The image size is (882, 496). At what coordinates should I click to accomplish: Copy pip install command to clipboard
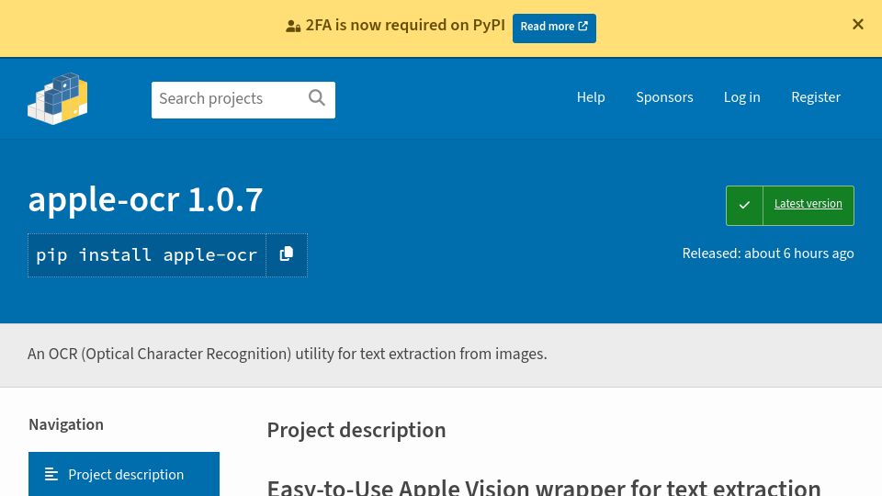(287, 254)
